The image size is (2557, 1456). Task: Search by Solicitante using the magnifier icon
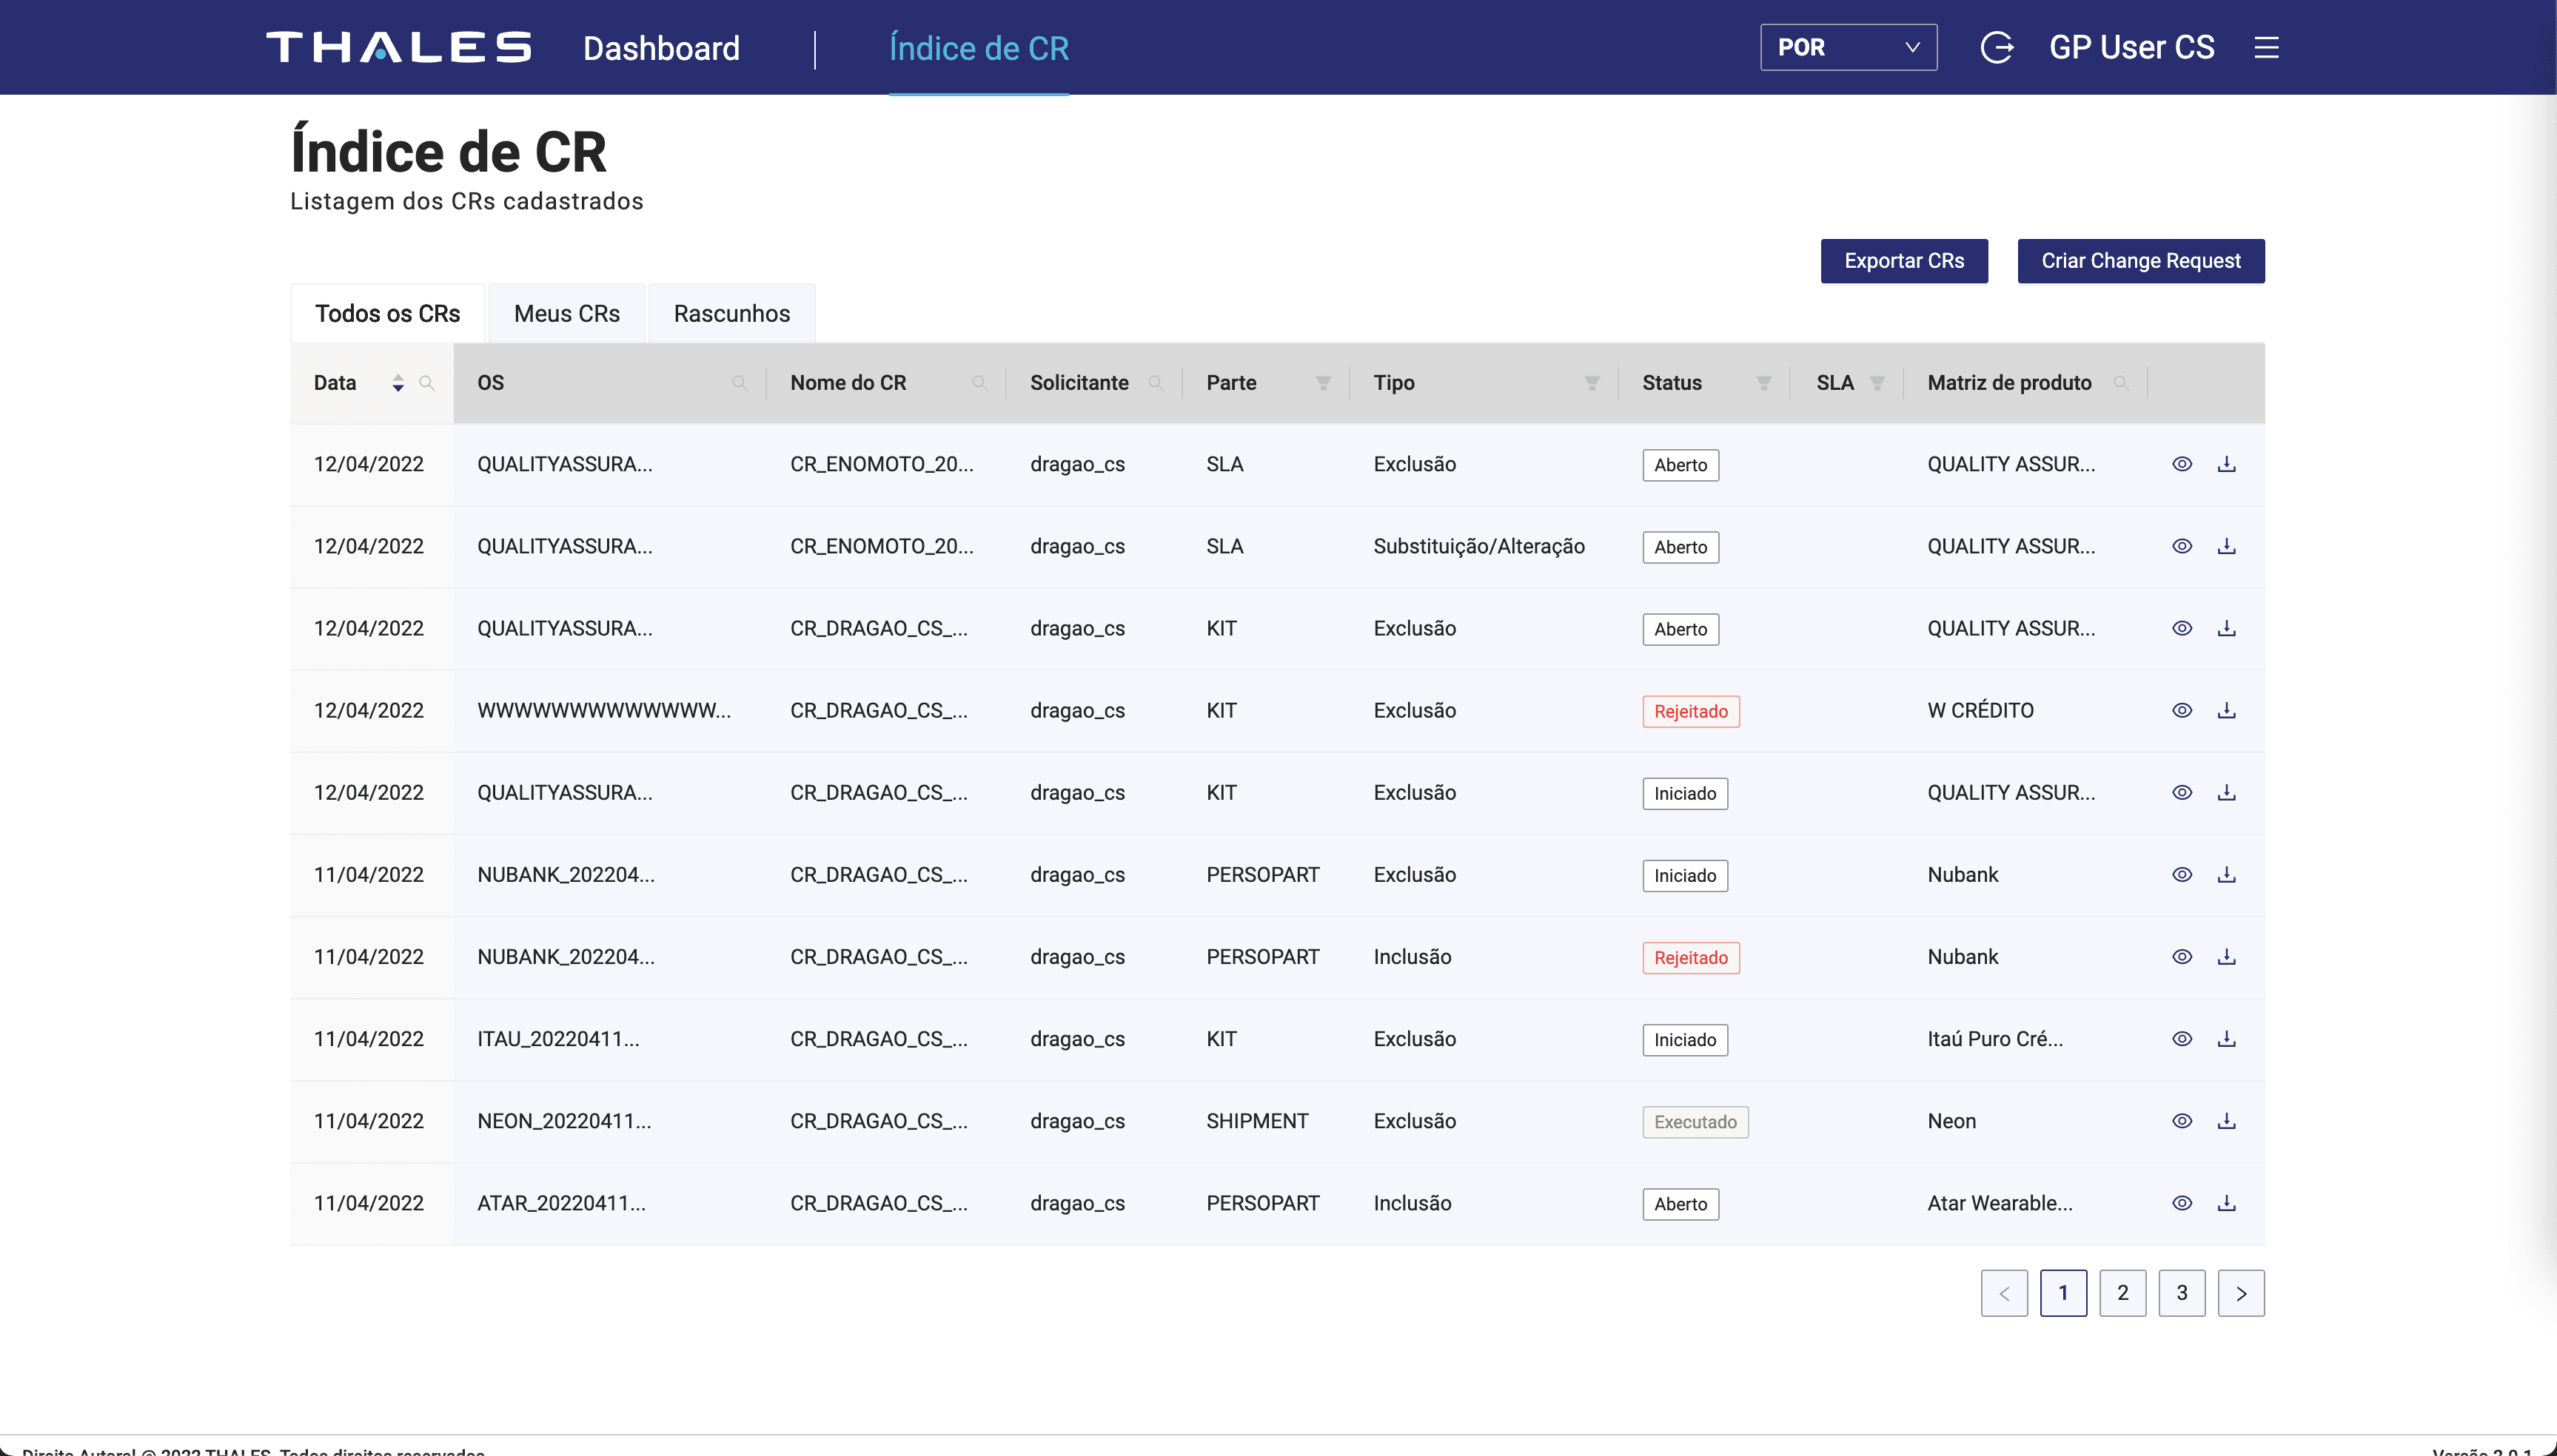pyautogui.click(x=1156, y=383)
